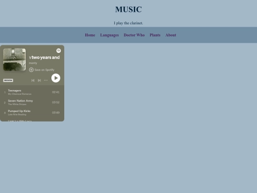Screen dimensions: 257x193
Task: Open the playlist title 'two years and'
Action: (x=44, y=58)
